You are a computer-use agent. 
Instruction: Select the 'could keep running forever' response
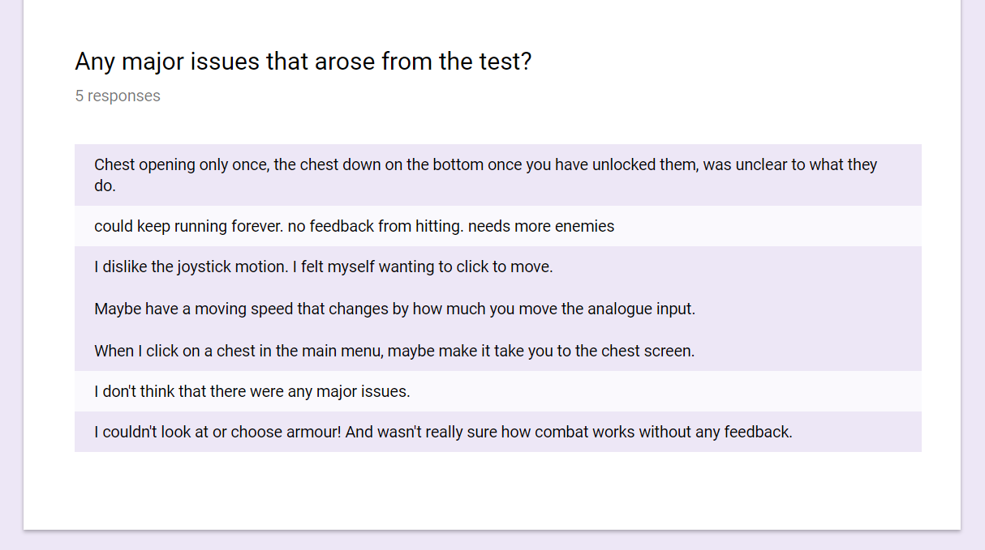[x=497, y=226]
